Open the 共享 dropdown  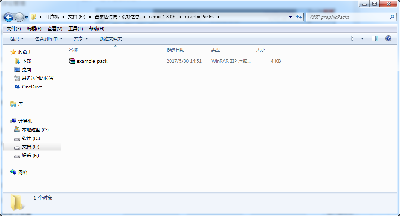tap(81, 39)
